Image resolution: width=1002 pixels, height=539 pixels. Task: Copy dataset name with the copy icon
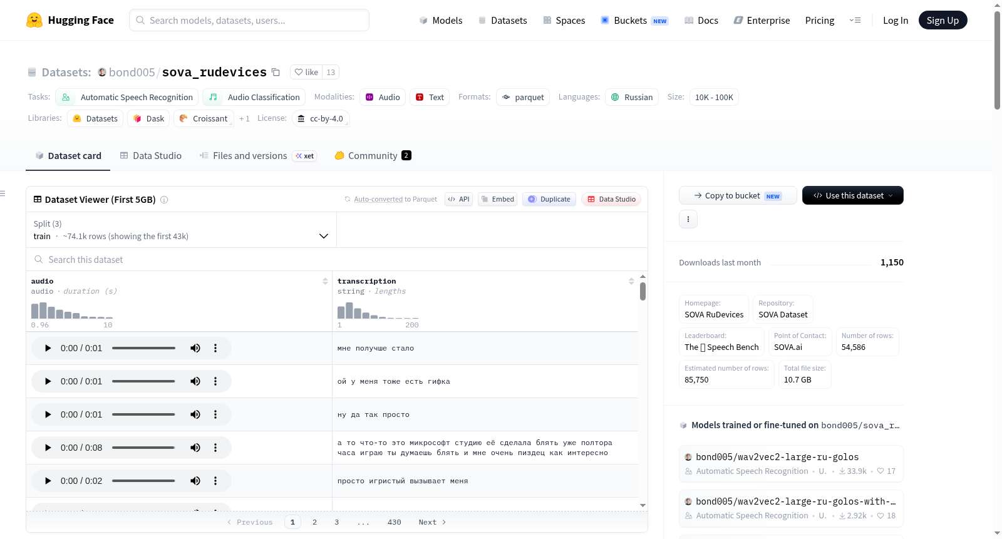pyautogui.click(x=276, y=72)
